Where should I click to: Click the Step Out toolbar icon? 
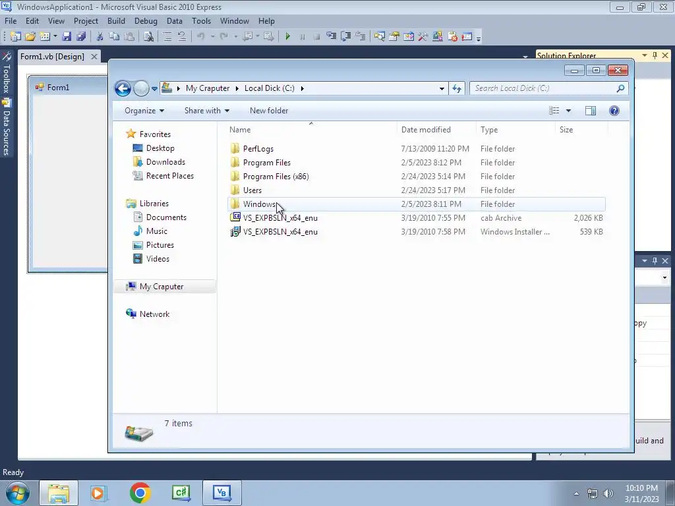pos(361,37)
